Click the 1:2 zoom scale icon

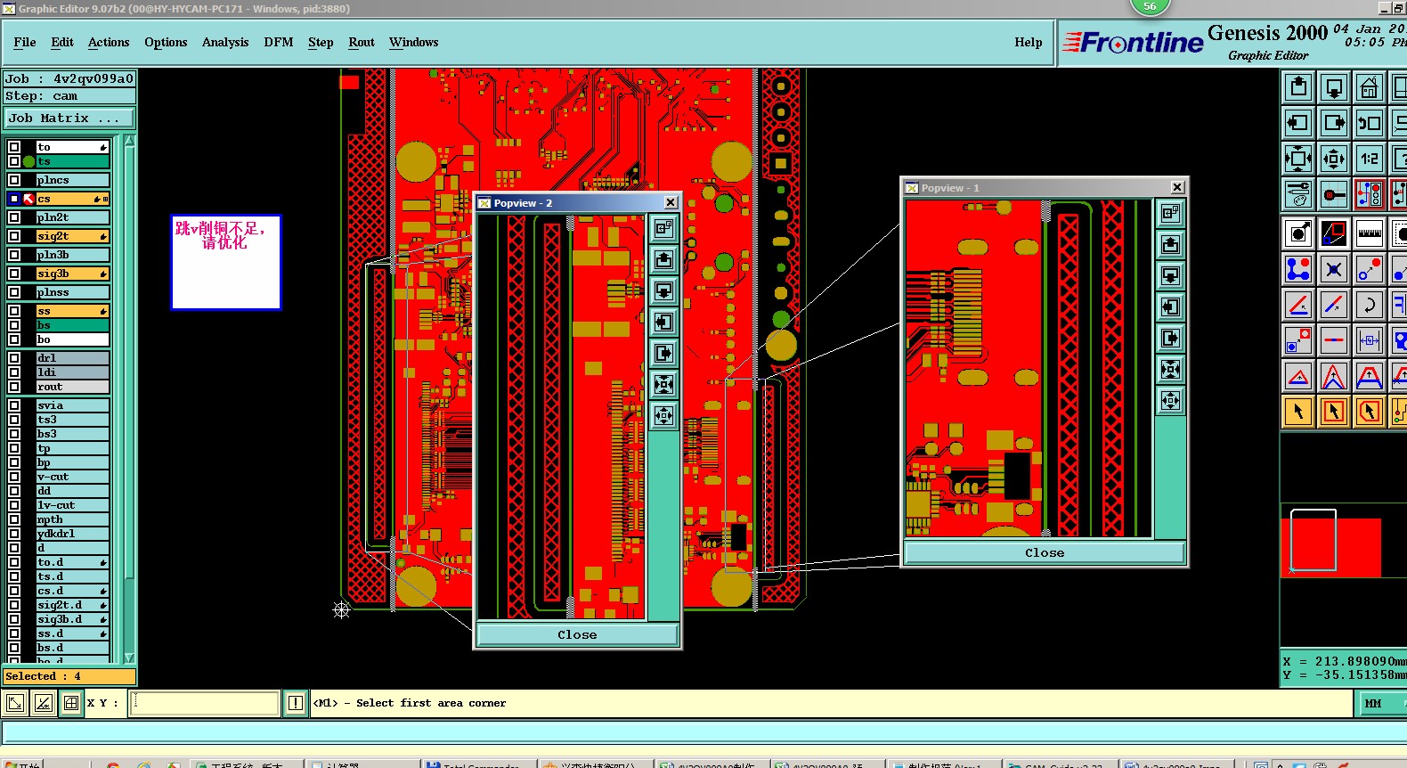point(1370,159)
